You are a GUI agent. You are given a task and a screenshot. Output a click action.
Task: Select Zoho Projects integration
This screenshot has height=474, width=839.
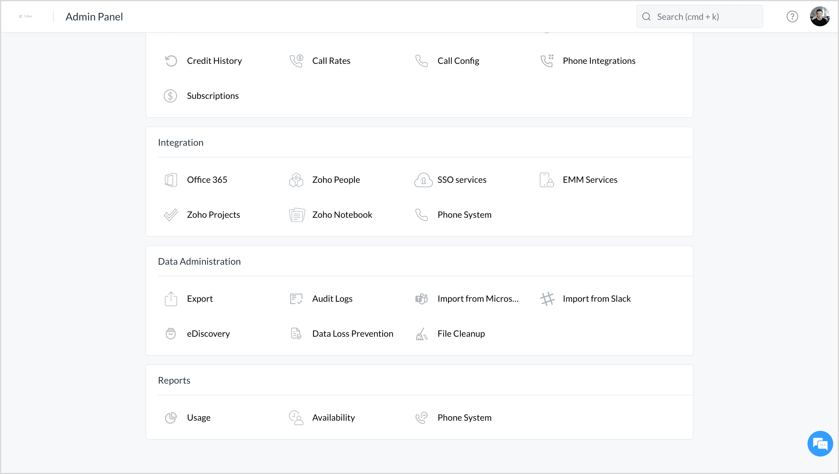(x=213, y=215)
